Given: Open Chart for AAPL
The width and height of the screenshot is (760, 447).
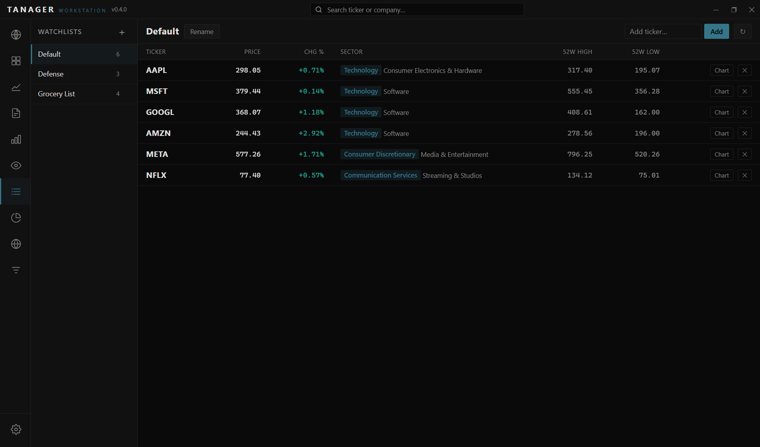Looking at the screenshot, I should coord(722,70).
